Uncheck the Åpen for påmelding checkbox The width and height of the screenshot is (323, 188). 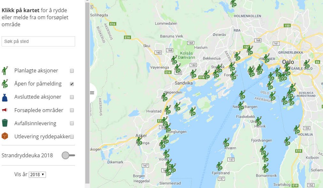tap(72, 84)
